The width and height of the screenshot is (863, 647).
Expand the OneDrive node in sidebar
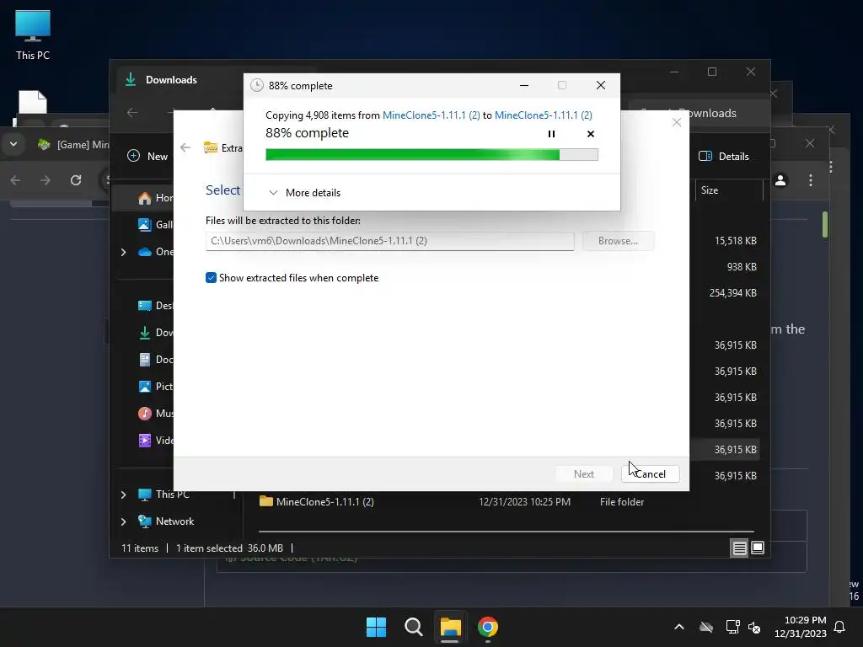123,252
